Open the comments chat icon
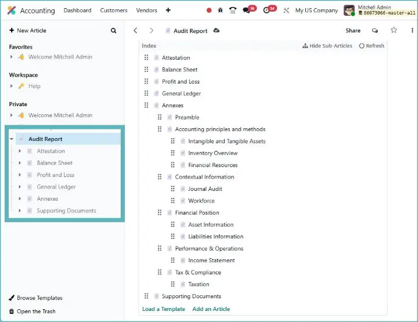The image size is (418, 322). tap(375, 31)
